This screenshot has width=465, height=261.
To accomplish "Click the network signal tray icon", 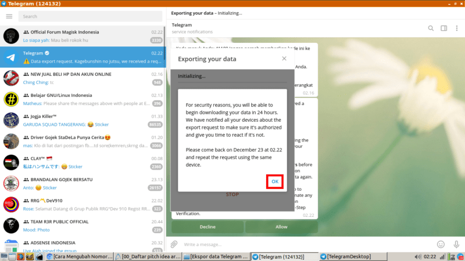I will tap(442, 256).
